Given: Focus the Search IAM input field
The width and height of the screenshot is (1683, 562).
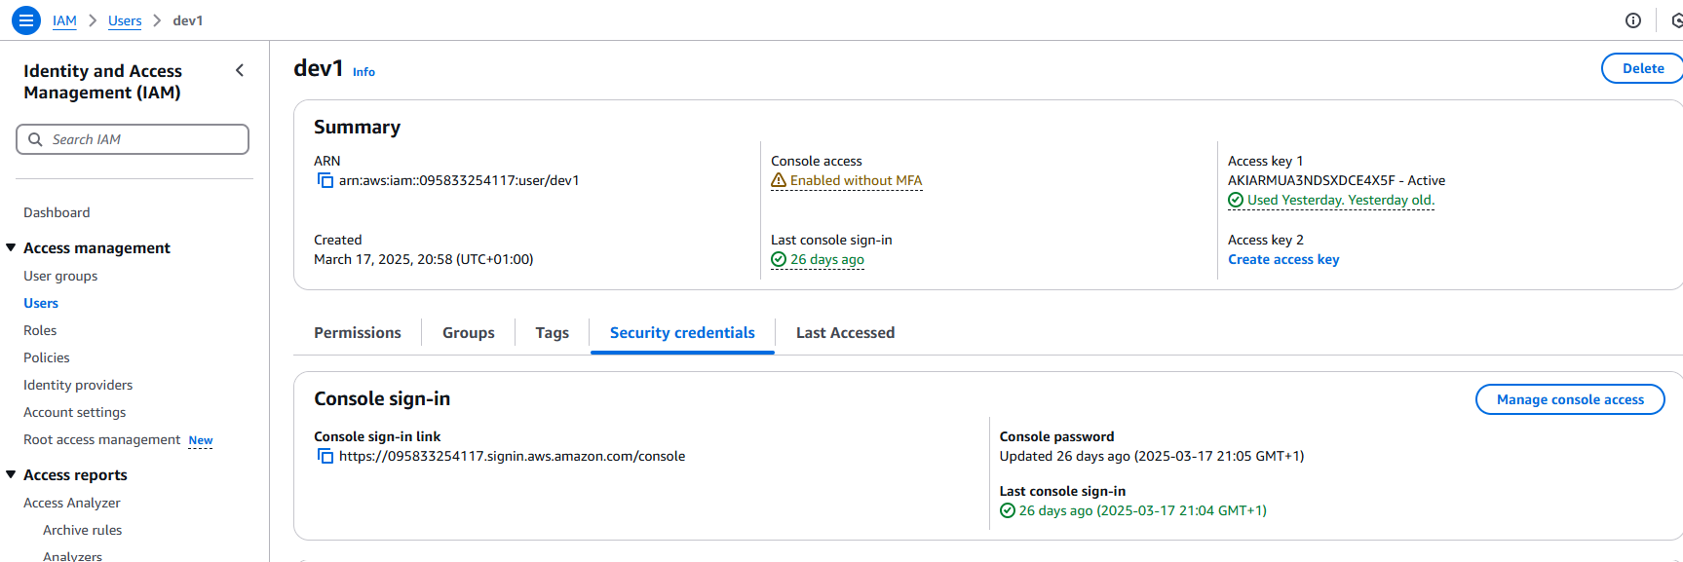Looking at the screenshot, I should click(x=133, y=139).
